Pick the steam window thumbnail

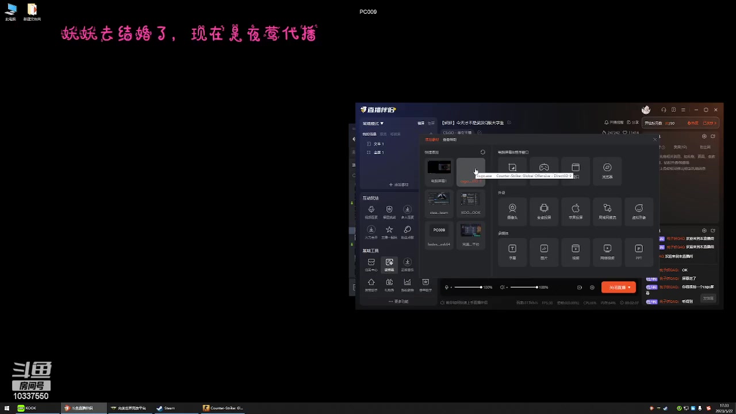(x=439, y=203)
